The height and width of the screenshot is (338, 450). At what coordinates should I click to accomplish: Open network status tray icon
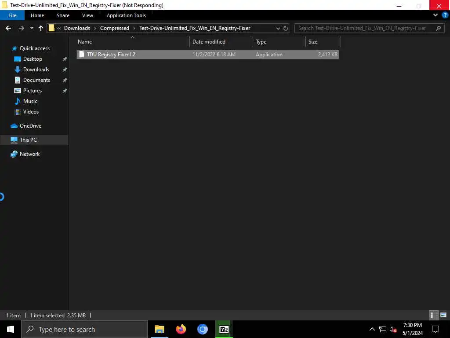383,329
